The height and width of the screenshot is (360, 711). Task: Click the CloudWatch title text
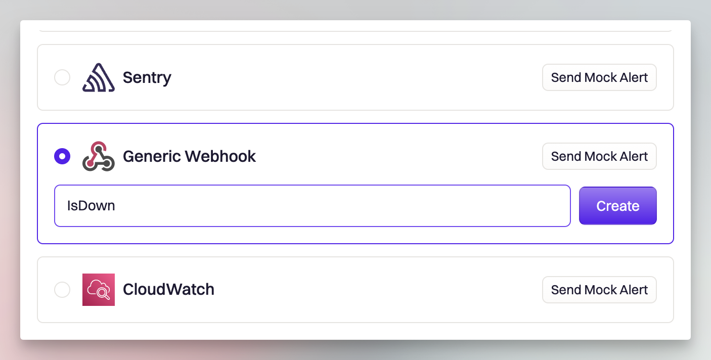coord(168,290)
